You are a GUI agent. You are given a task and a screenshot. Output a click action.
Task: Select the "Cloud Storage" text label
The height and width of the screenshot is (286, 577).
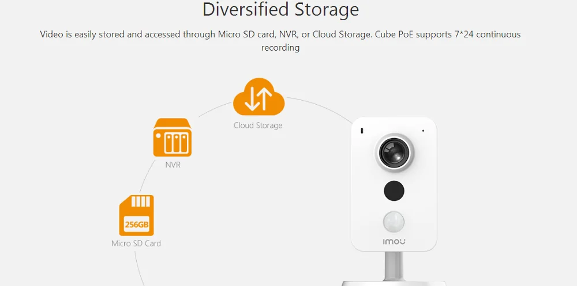coord(258,125)
